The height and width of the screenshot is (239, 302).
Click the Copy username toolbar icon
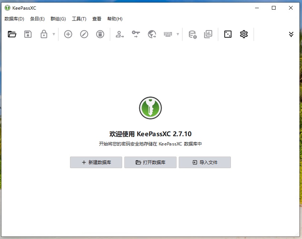coord(120,34)
